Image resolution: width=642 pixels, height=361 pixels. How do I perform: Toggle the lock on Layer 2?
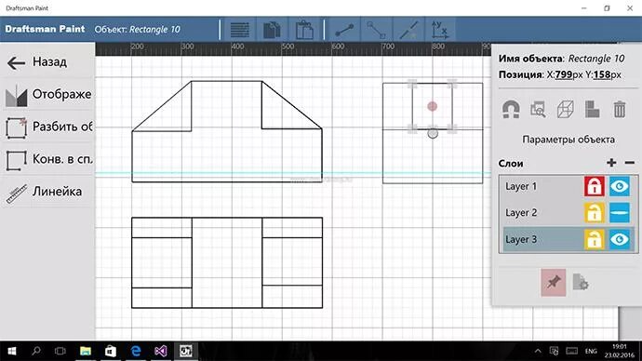pyautogui.click(x=595, y=213)
